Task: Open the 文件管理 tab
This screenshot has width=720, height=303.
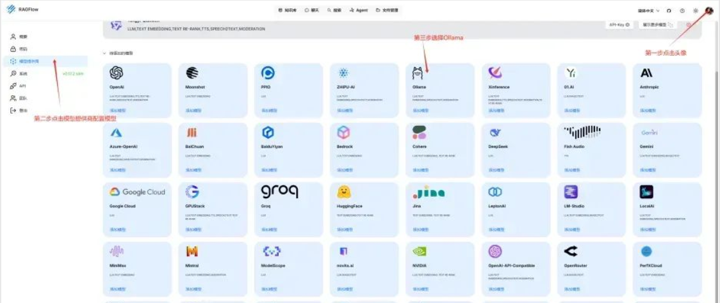Action: point(387,10)
